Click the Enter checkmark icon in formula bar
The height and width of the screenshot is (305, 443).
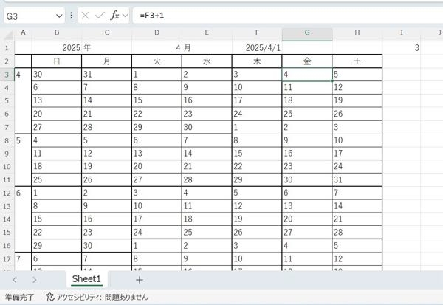[x=100, y=15]
